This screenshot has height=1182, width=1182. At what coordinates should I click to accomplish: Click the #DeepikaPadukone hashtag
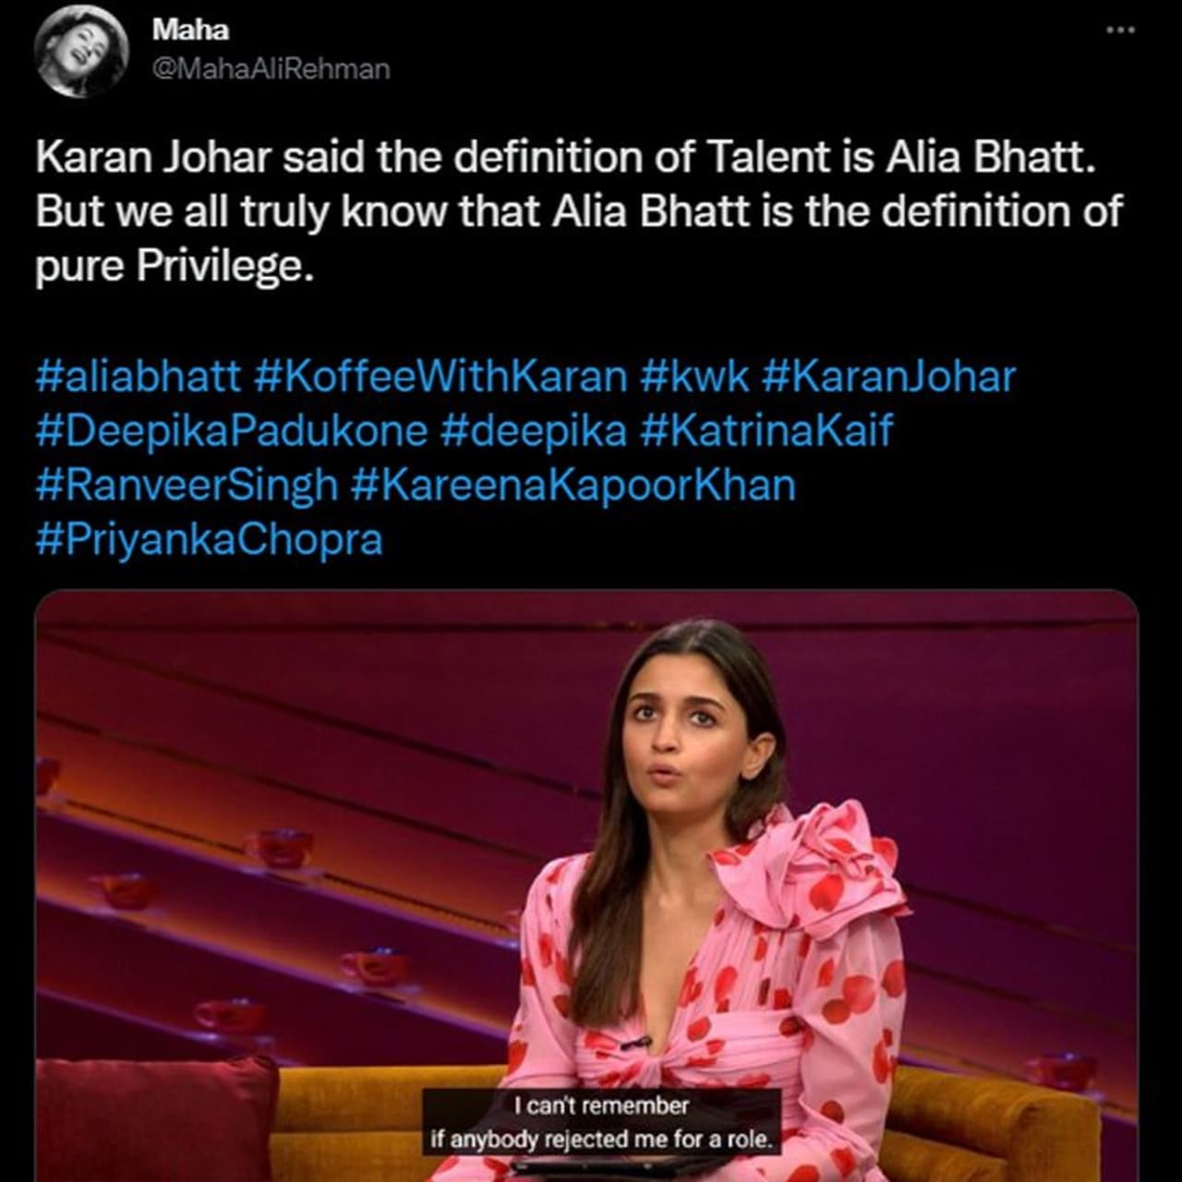(x=232, y=431)
